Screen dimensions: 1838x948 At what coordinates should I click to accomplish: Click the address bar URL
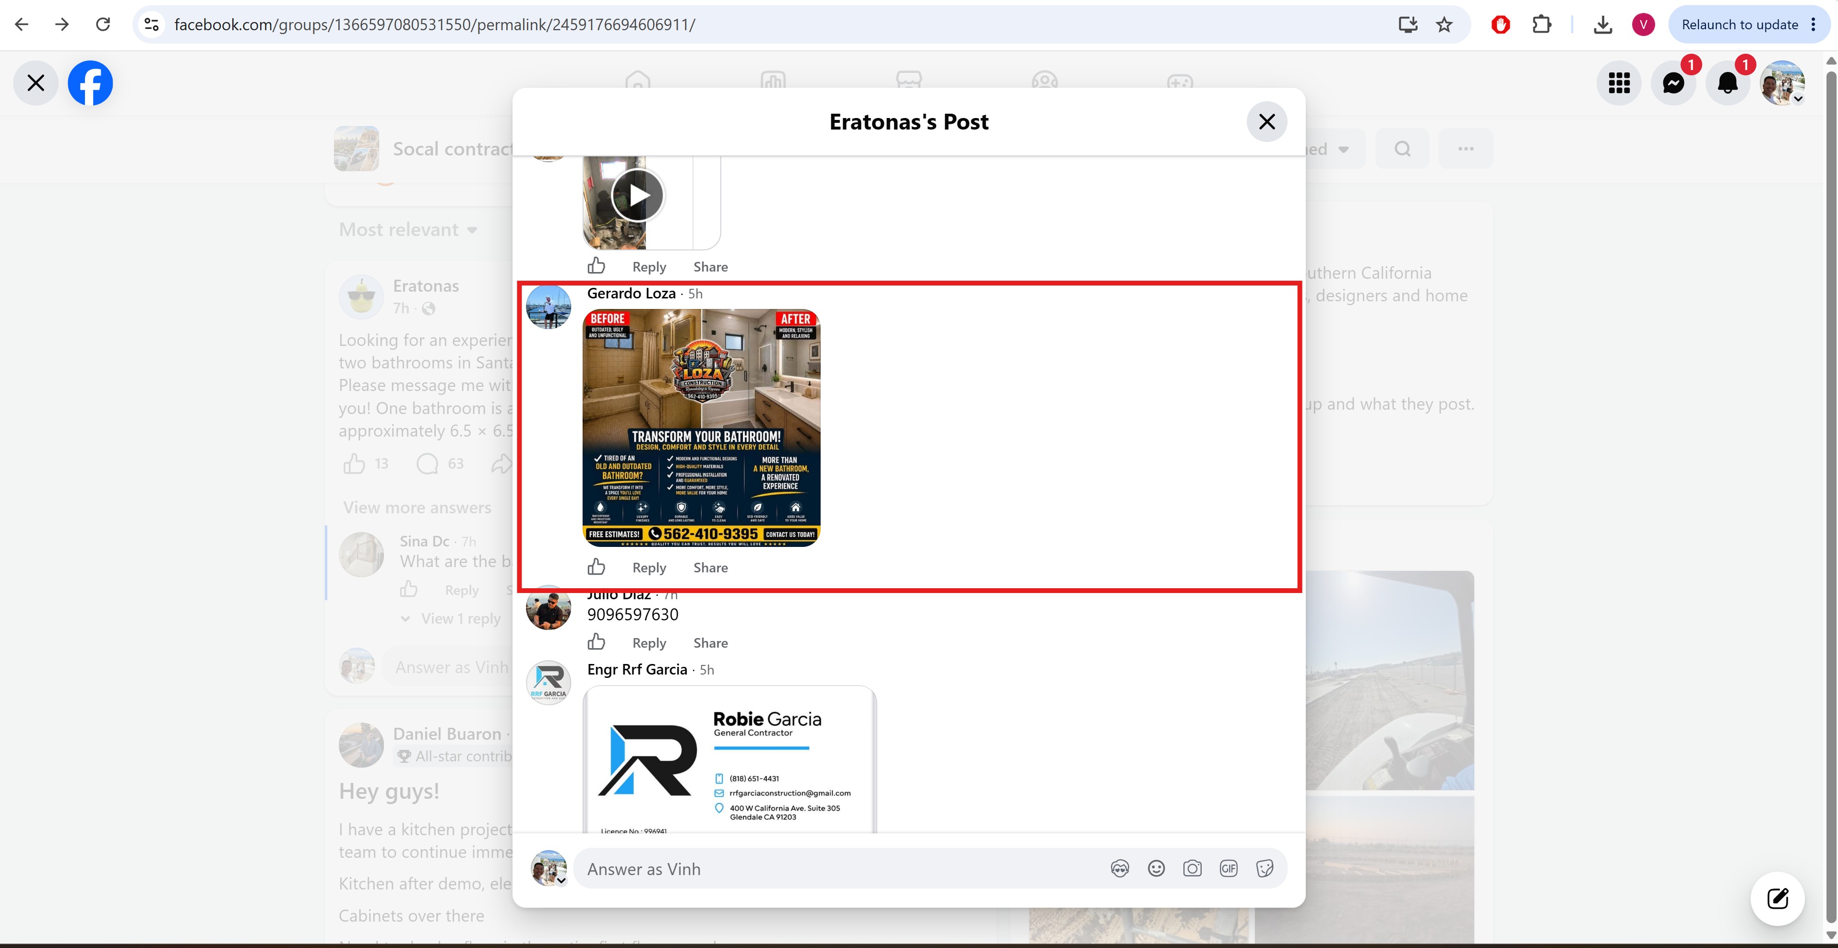(x=434, y=25)
